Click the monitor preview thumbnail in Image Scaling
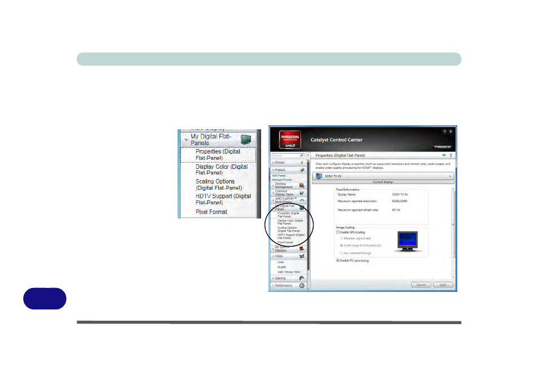Screen dimensions: 538x380 (408, 241)
